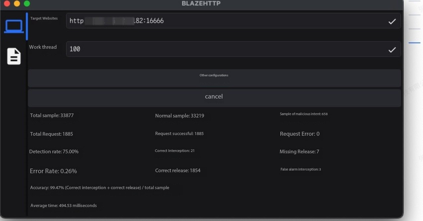Select the 'Total Request: 1885' text
Viewport: 423px width, 221px height.
point(51,134)
